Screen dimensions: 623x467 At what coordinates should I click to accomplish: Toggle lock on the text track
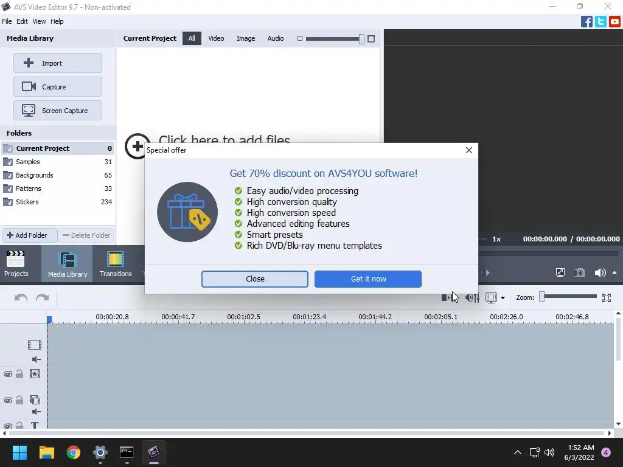[19, 425]
